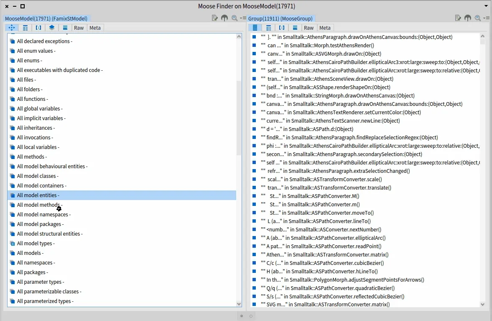
Task: Select All model containers
Action: [122, 186]
